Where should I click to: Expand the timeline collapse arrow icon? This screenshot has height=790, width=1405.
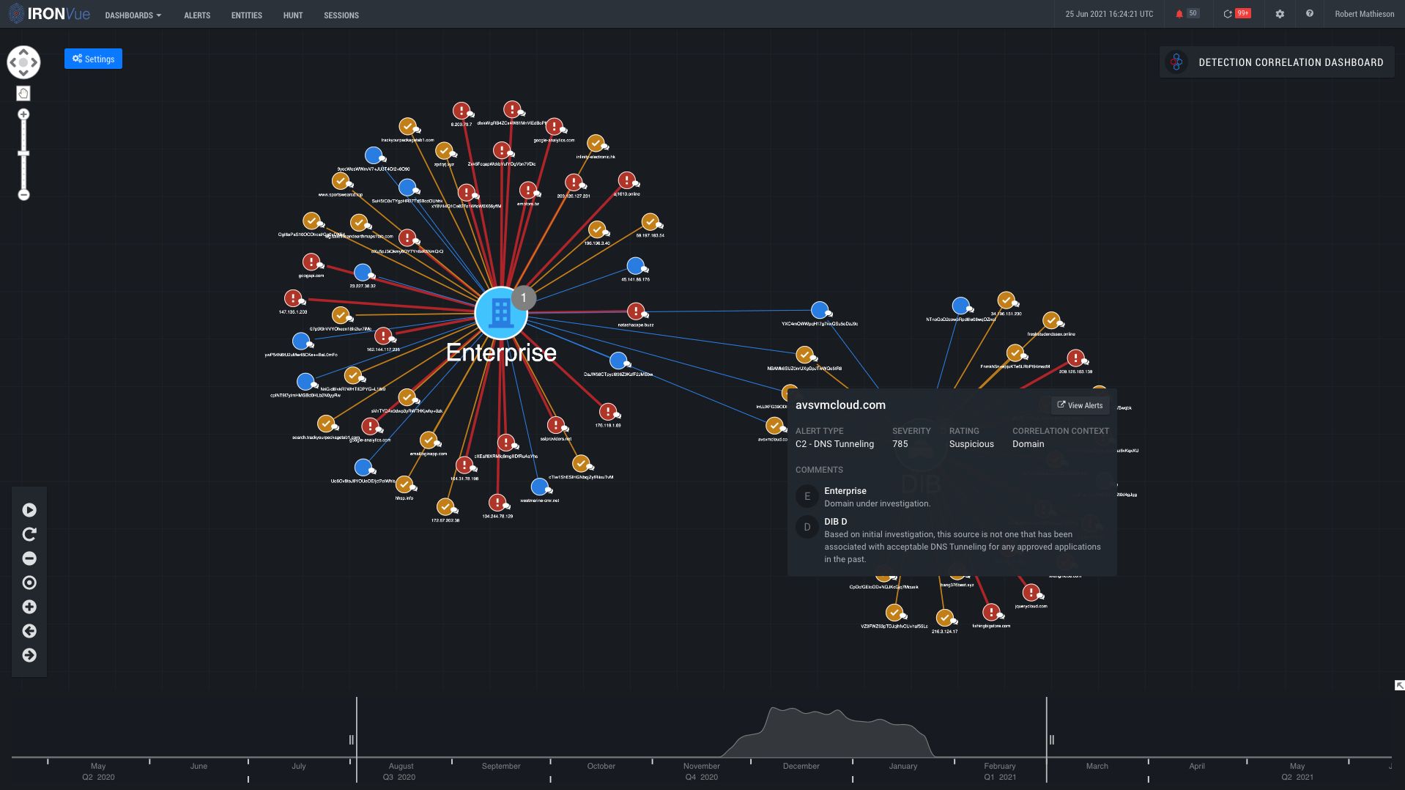1399,685
